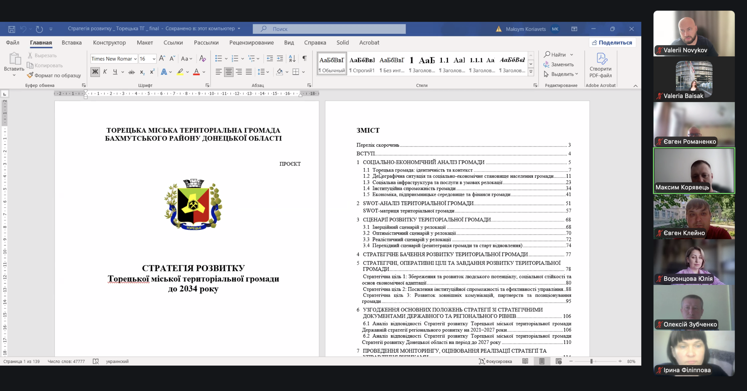Click the red font color button

pyautogui.click(x=196, y=72)
